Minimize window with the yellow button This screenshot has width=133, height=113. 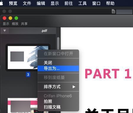[10, 18]
